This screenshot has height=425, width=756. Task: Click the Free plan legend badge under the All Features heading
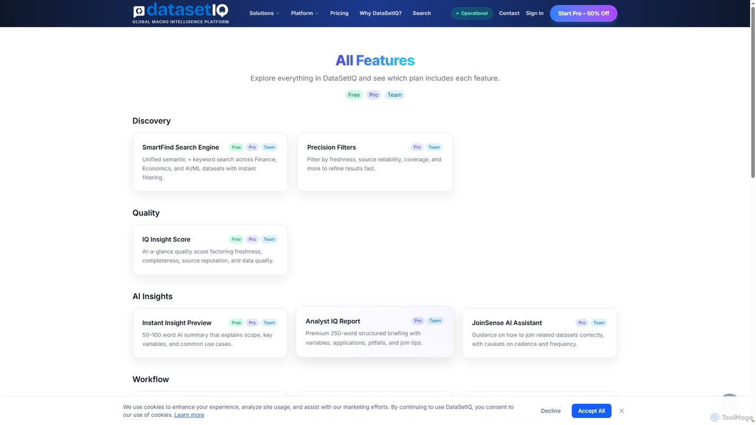(354, 94)
